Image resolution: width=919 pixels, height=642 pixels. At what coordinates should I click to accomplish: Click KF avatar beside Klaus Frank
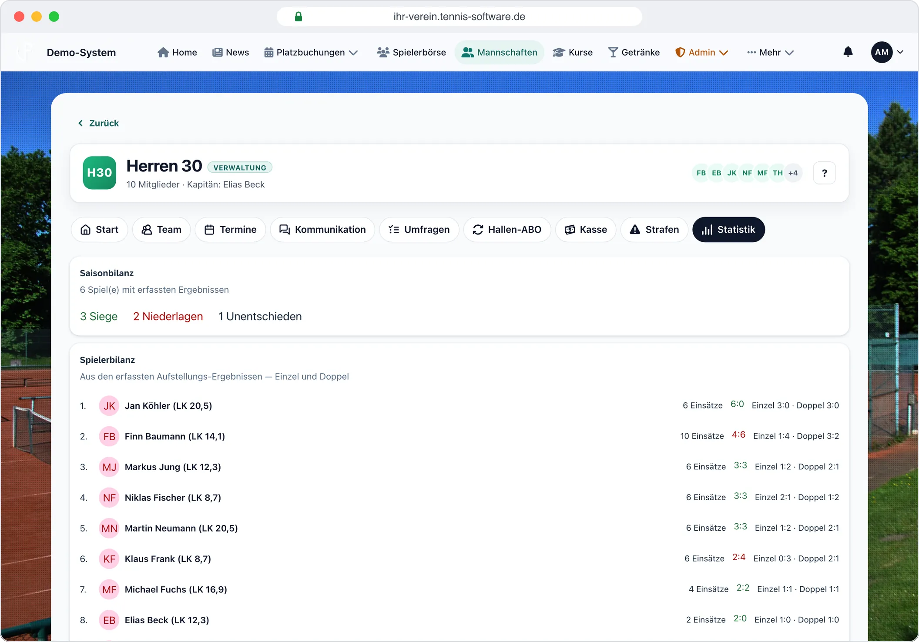point(109,559)
